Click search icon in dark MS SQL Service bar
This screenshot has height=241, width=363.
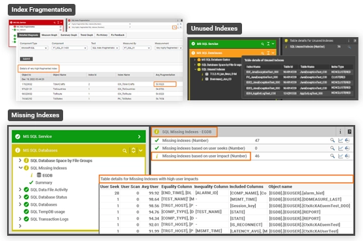pos(263,44)
